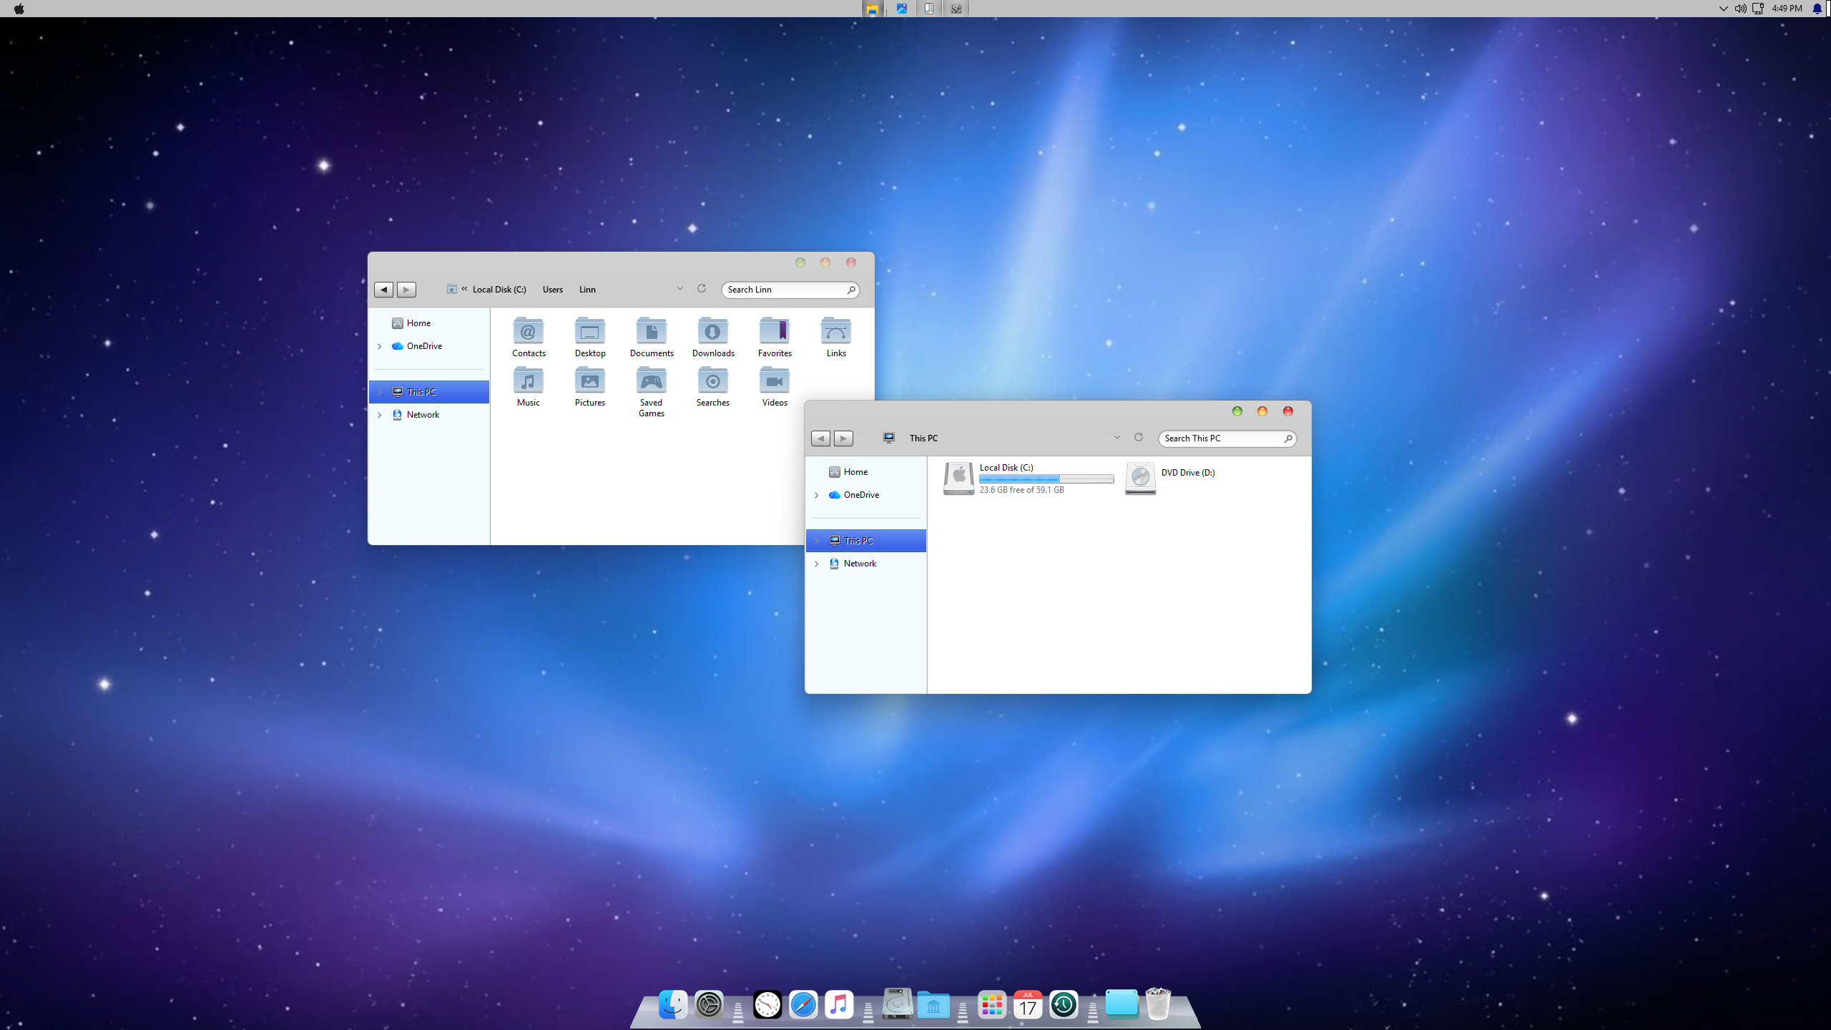Click the Music app dock icon
The image size is (1831, 1030).
[839, 1005]
